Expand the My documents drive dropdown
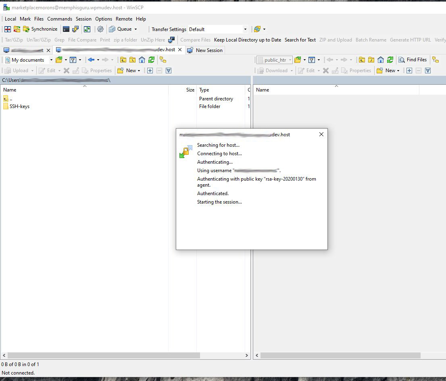This screenshot has width=446, height=381. tap(51, 60)
